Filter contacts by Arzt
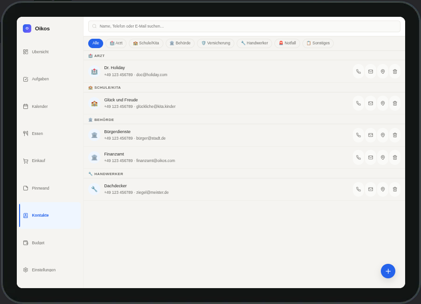The width and height of the screenshot is (421, 304). (x=116, y=43)
